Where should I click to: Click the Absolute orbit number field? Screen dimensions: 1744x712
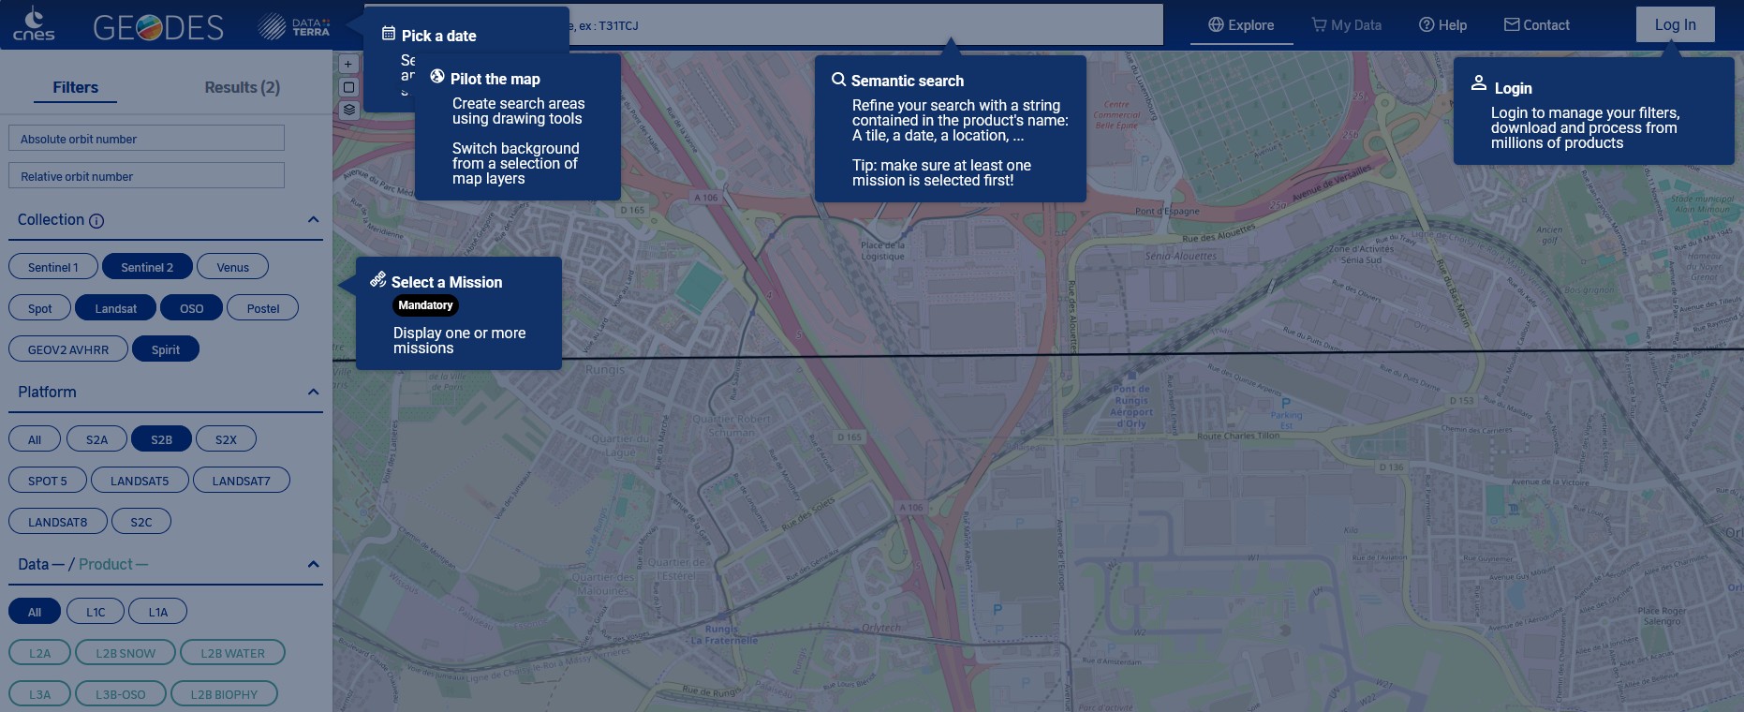click(146, 139)
